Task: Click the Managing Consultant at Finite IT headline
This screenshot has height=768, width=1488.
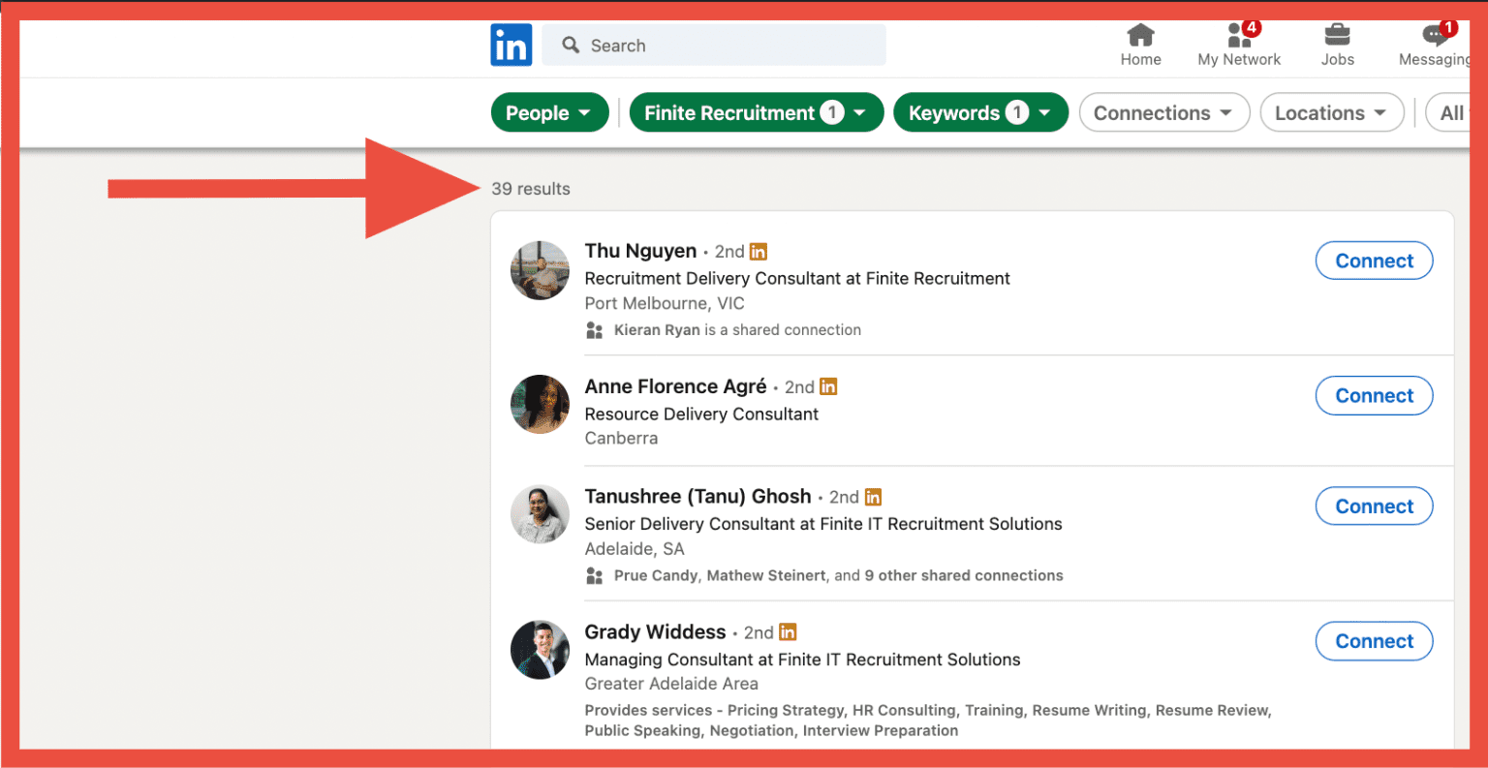Action: (x=802, y=660)
